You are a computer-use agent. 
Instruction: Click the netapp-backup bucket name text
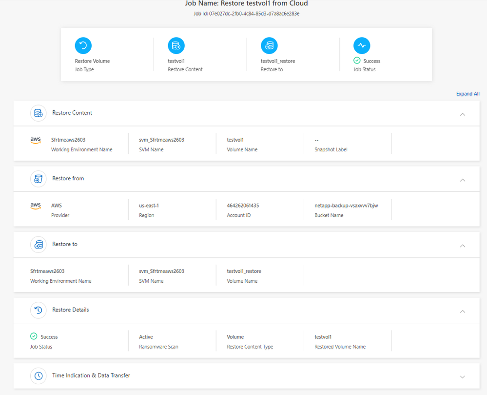pyautogui.click(x=346, y=206)
